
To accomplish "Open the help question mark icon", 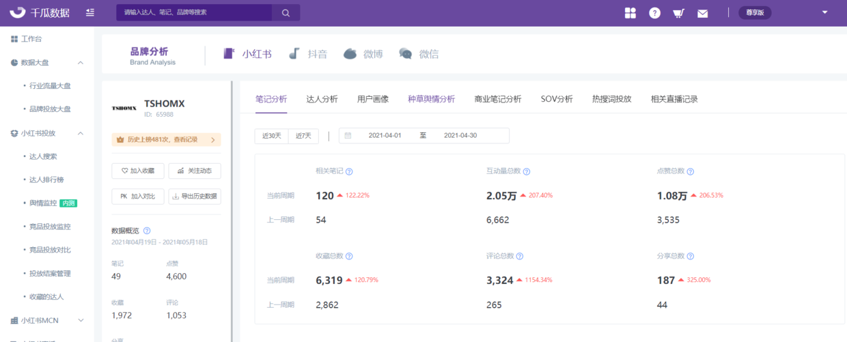I will point(654,12).
